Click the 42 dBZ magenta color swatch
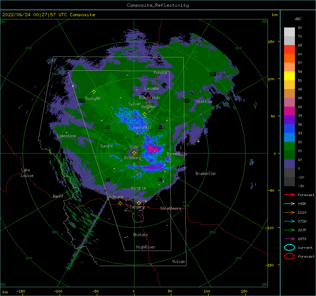The width and height of the screenshot is (316, 296). tap(289, 111)
